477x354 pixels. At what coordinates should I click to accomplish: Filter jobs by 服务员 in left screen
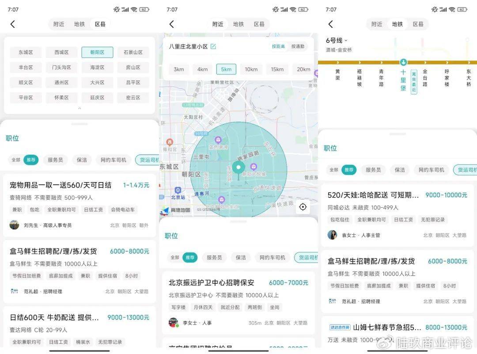click(x=55, y=160)
